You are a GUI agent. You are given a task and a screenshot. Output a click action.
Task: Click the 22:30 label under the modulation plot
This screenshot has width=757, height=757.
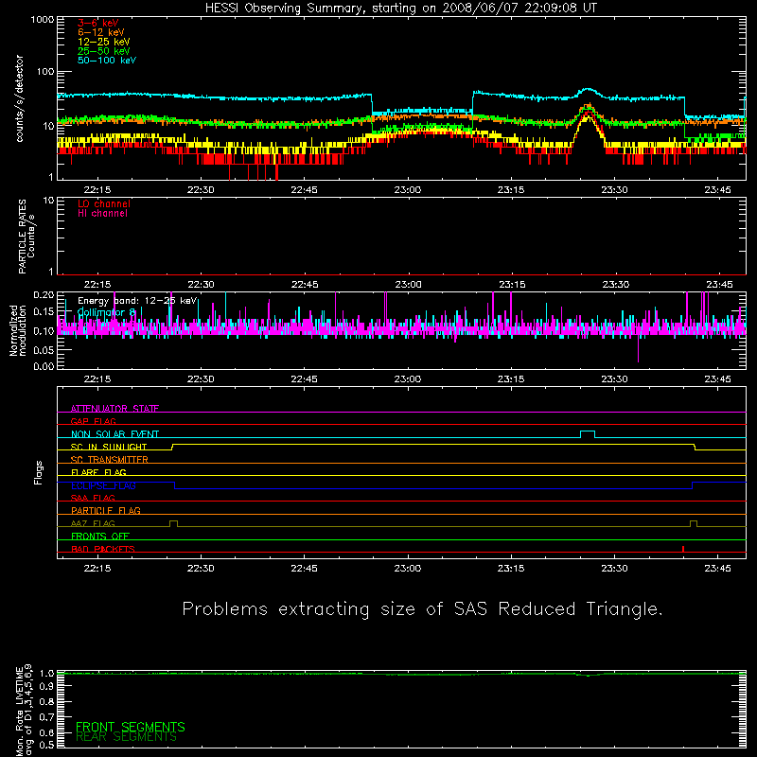coord(201,379)
